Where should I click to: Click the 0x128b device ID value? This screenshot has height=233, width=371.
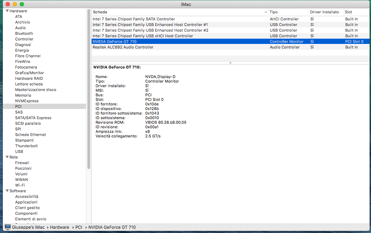(152, 109)
